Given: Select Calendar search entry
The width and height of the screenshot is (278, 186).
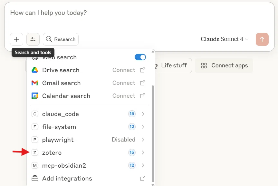Looking at the screenshot, I should pyautogui.click(x=89, y=96).
